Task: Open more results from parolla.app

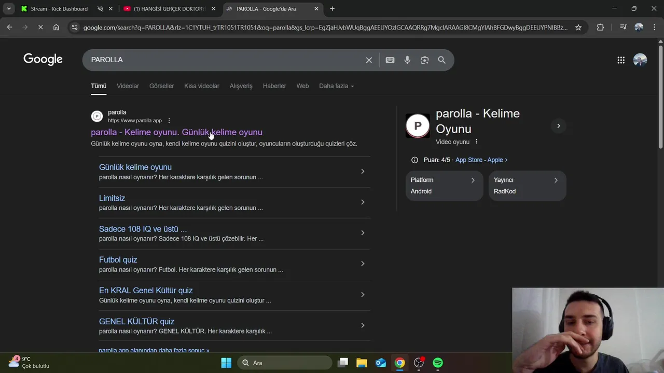Action: coord(154,351)
